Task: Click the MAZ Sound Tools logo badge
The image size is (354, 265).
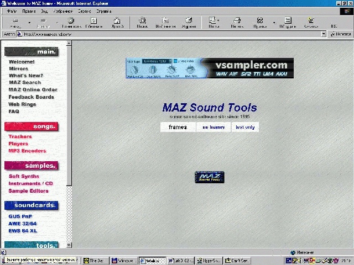Action: 210,177
